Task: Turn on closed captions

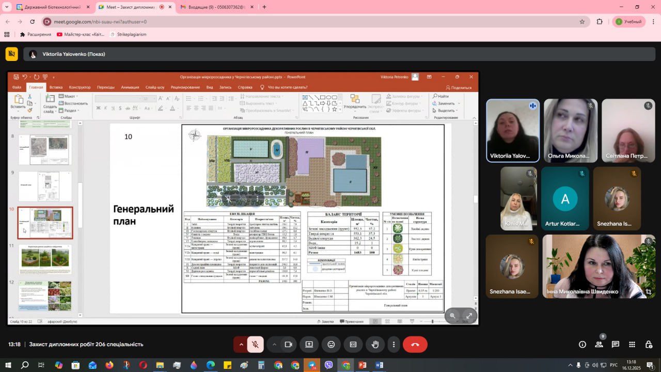Action: tap(353, 344)
